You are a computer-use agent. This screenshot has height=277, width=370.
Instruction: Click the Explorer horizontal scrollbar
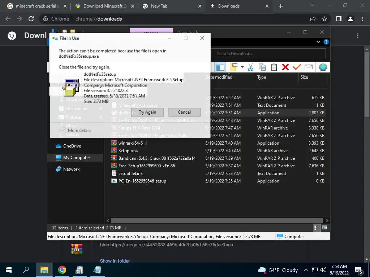[217, 220]
